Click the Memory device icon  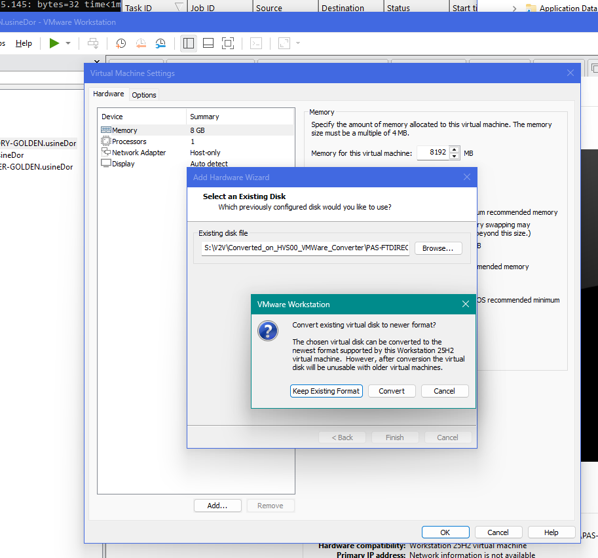tap(105, 130)
